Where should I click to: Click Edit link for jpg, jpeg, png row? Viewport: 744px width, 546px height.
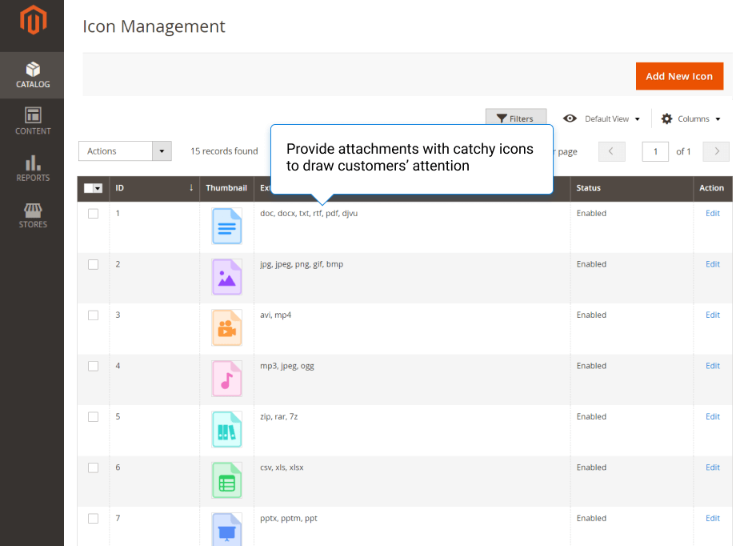coord(712,264)
